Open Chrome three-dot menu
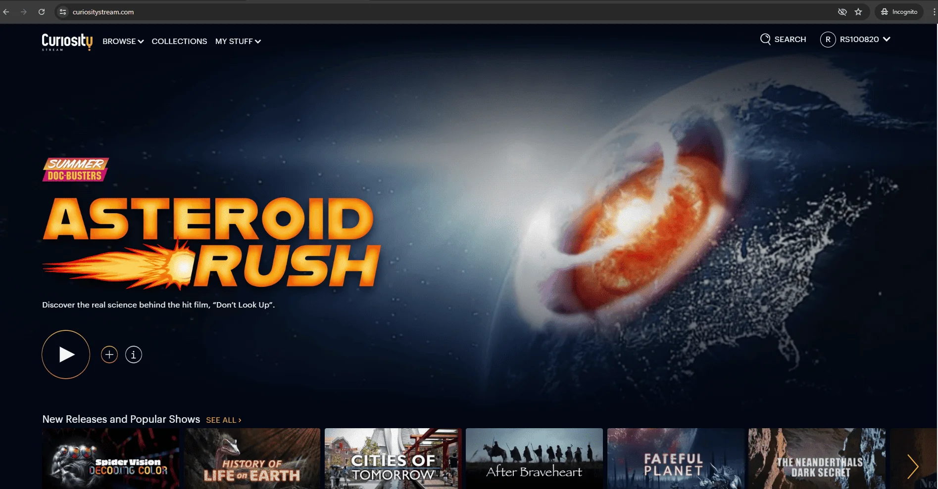938x489 pixels. click(934, 12)
